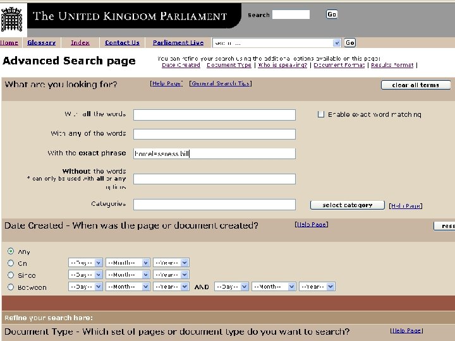455x341 pixels.
Task: Open the General Search Tips link
Action: click(x=221, y=83)
